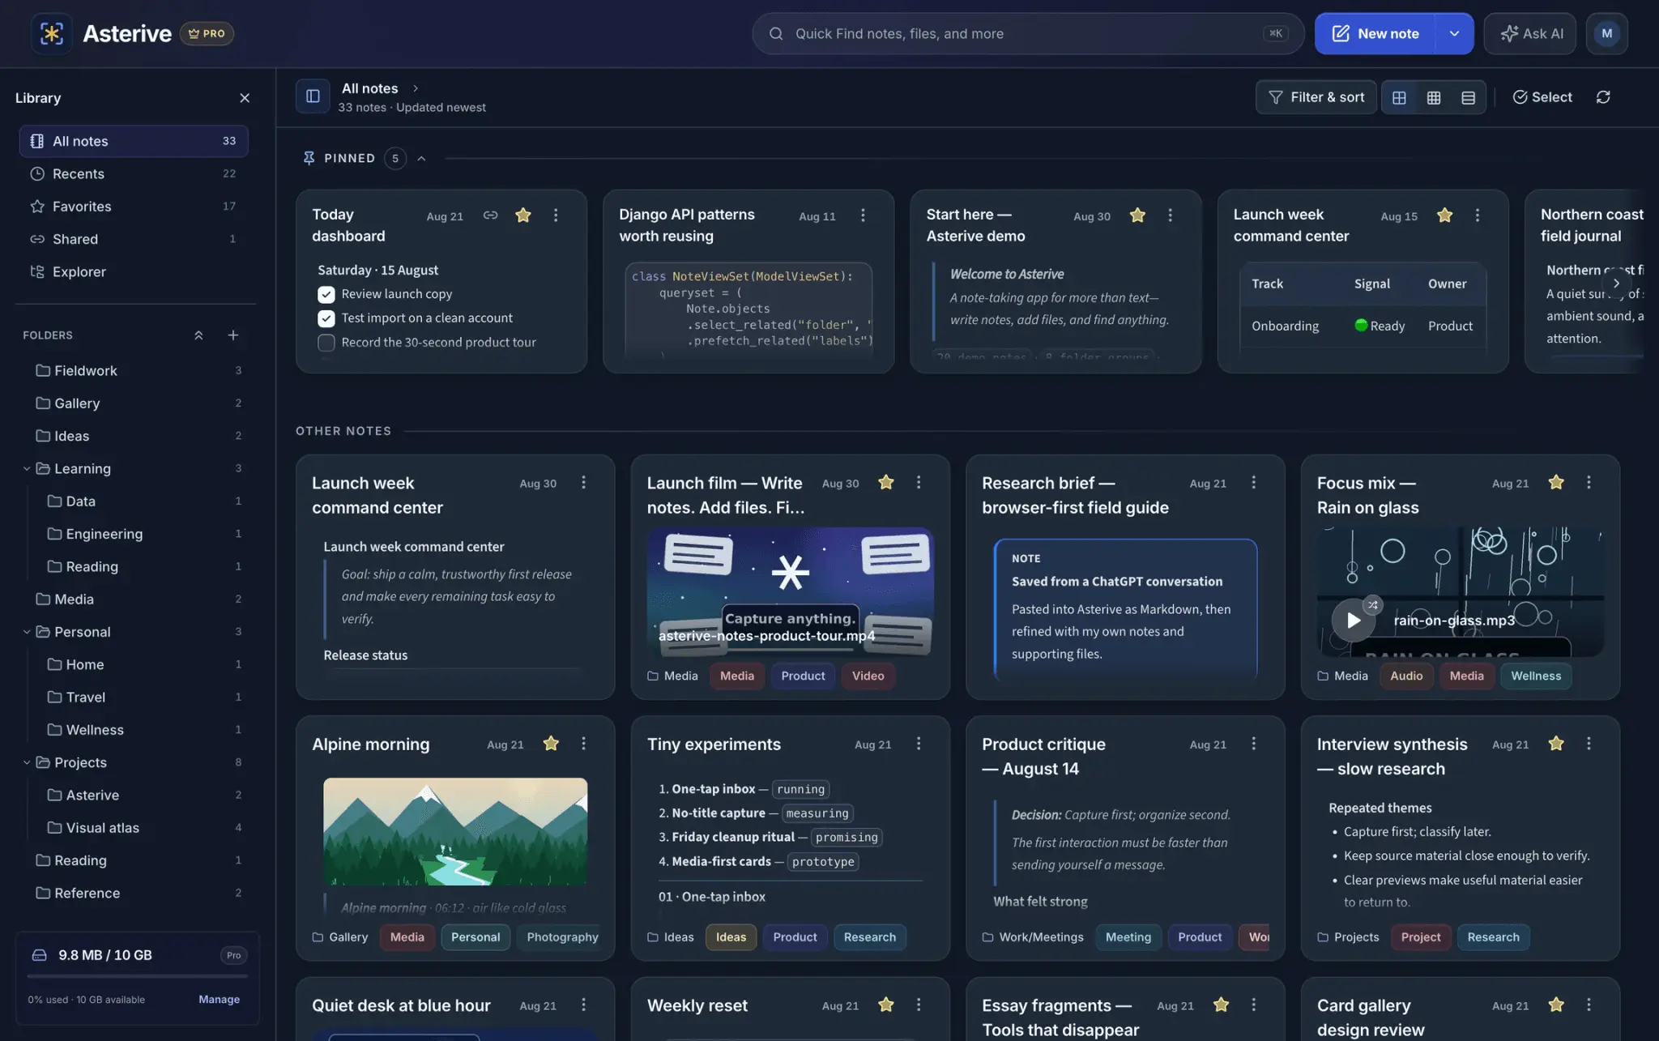The height and width of the screenshot is (1041, 1659).
Task: Play the rain-on-glass.mp3 audio
Action: (x=1353, y=620)
